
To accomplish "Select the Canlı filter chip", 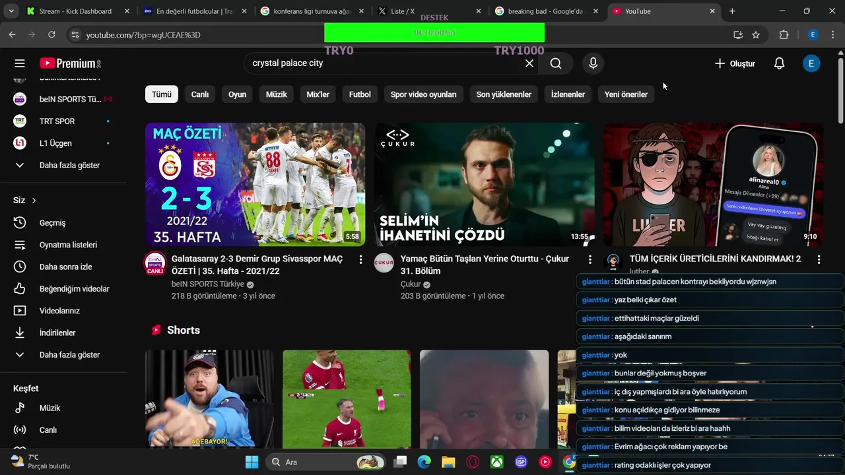I will (200, 94).
